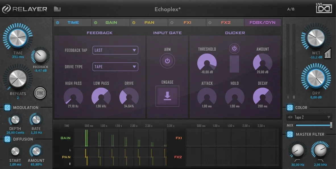Click the UVI logo icon

point(324,9)
